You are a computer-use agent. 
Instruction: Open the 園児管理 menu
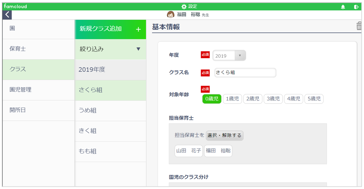[x=38, y=90]
